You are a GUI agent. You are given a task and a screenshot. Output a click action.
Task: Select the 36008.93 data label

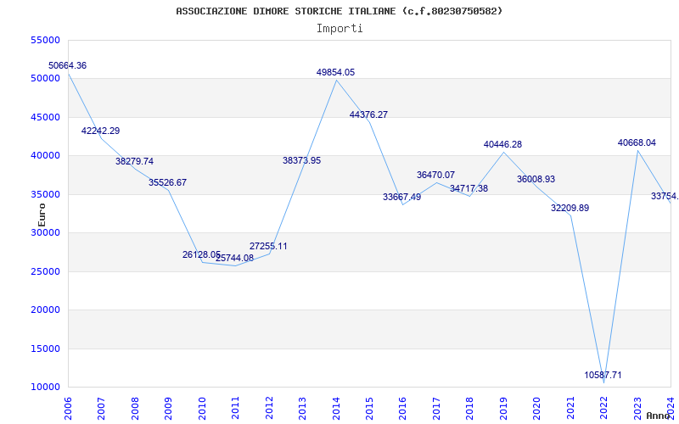(x=536, y=179)
